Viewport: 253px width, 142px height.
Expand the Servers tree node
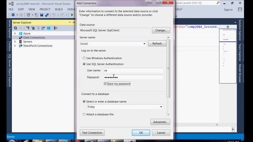click(15, 41)
